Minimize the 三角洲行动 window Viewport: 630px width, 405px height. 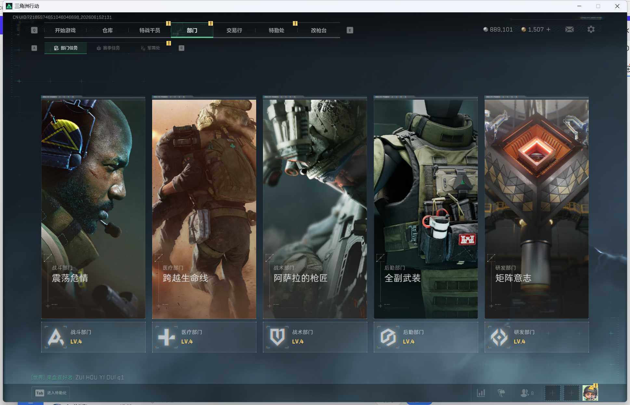click(x=579, y=6)
